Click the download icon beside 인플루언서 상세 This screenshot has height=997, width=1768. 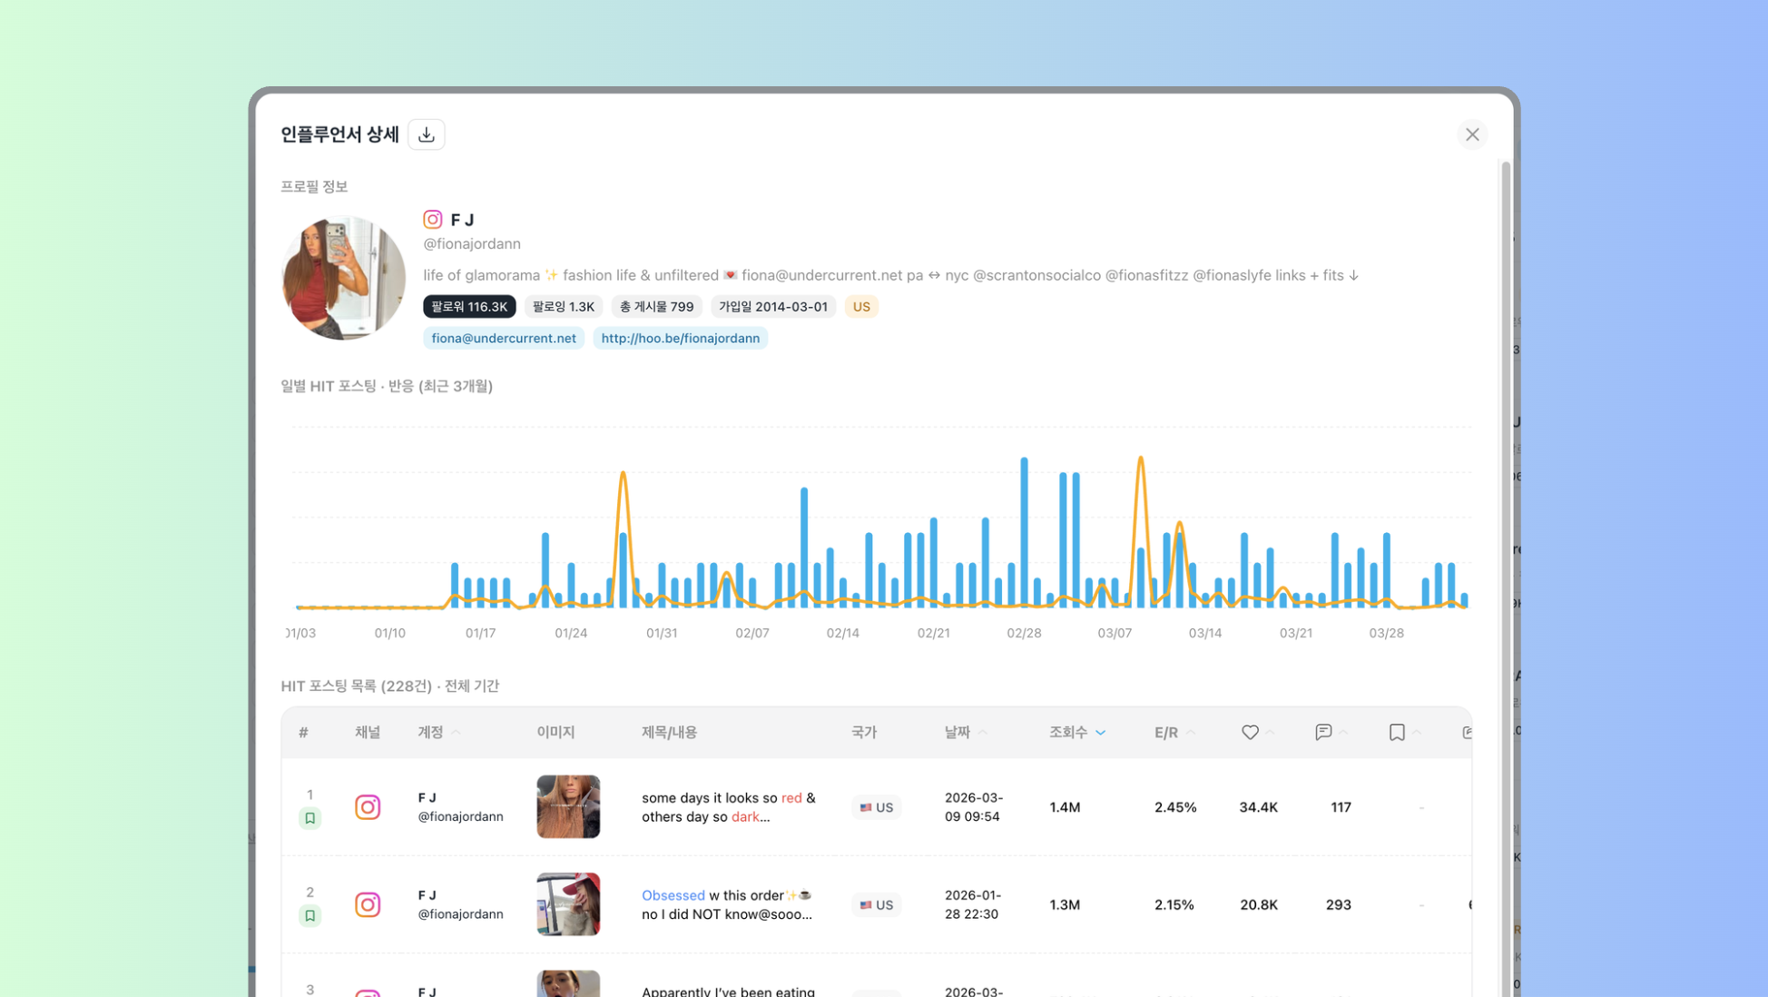(426, 134)
